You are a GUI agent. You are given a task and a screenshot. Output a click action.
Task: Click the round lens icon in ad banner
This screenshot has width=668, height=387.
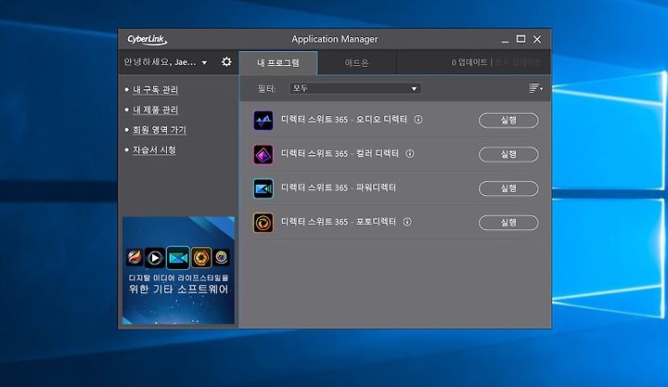221,257
